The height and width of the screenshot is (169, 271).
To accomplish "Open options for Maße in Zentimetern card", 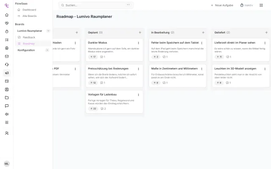I will click(202, 69).
